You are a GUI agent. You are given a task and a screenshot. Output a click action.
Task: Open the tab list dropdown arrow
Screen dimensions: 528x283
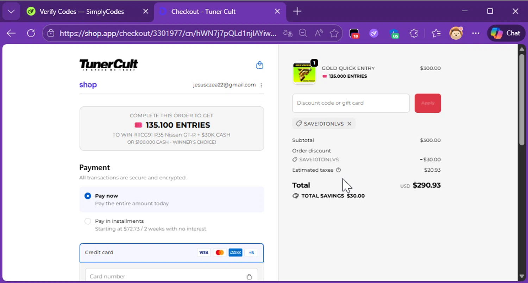pos(11,12)
